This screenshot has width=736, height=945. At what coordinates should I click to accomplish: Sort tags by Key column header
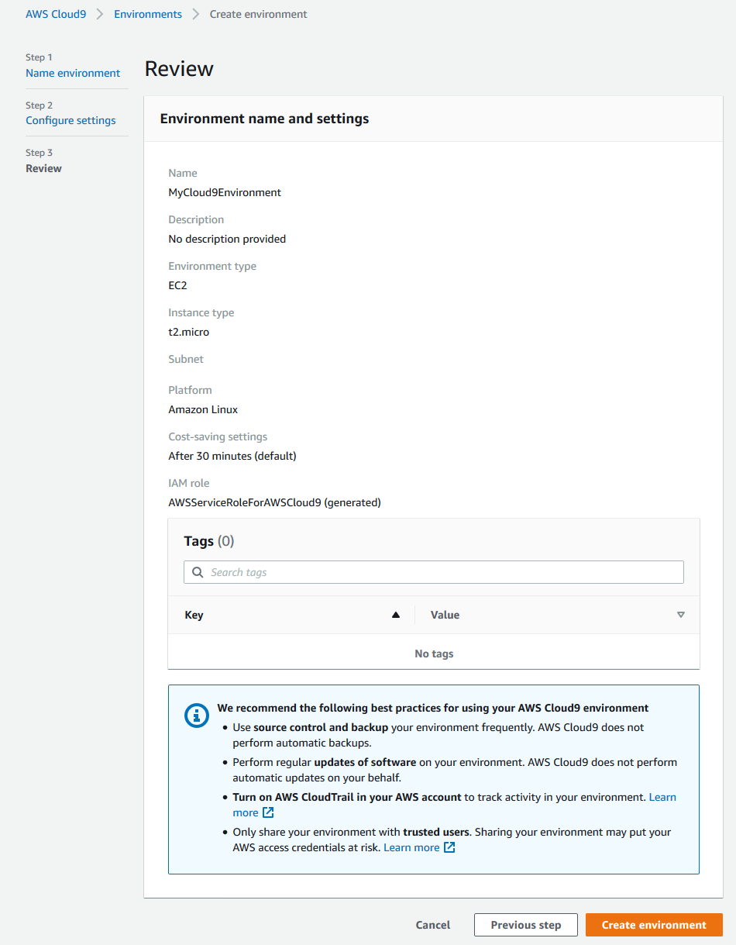[x=194, y=615]
